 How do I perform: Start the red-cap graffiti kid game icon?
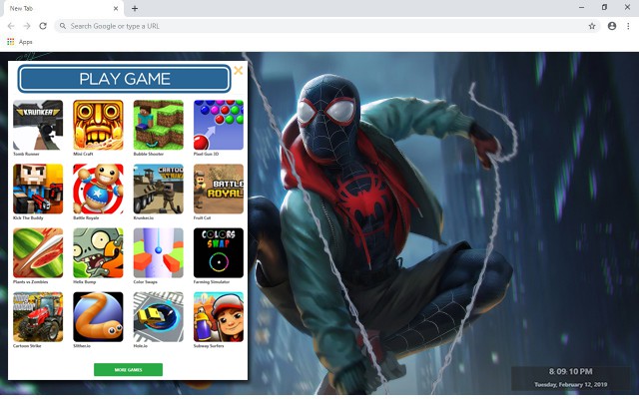click(219, 317)
